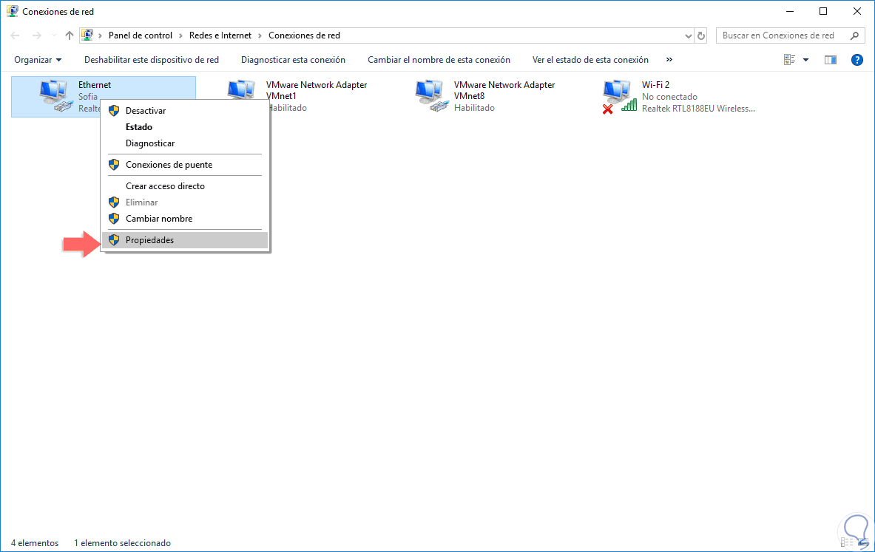Click the search magnifier icon
The width and height of the screenshot is (875, 552).
click(854, 35)
